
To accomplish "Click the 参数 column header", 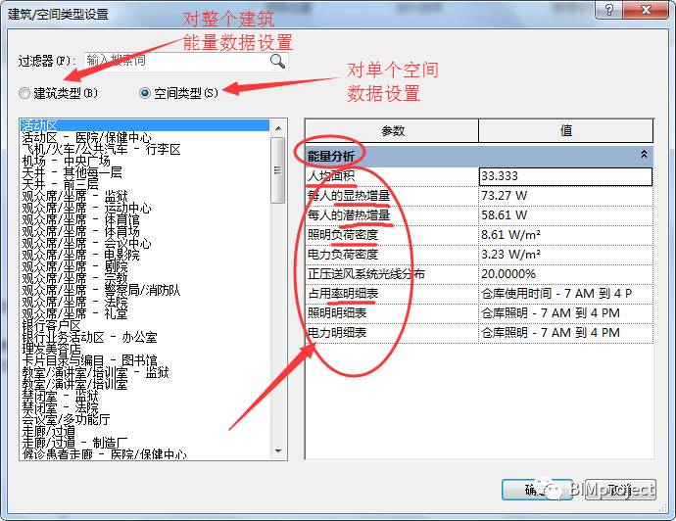I will point(392,130).
